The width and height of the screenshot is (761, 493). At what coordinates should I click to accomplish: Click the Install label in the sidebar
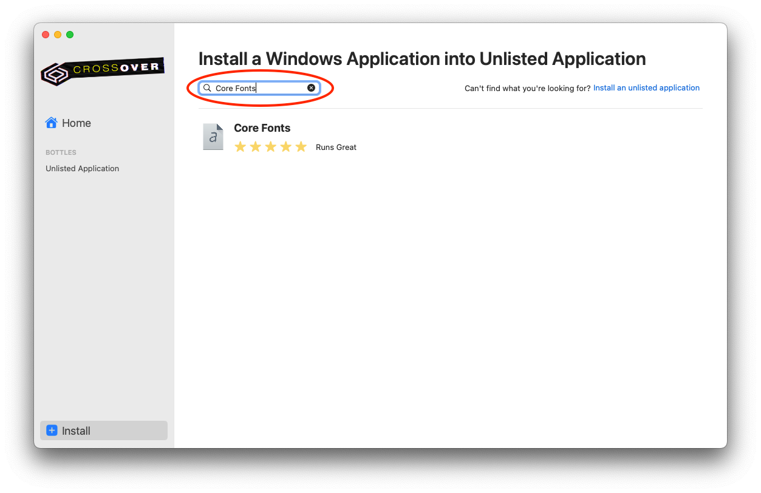tap(77, 431)
